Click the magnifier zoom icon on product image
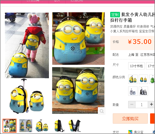 pos(102,111)
